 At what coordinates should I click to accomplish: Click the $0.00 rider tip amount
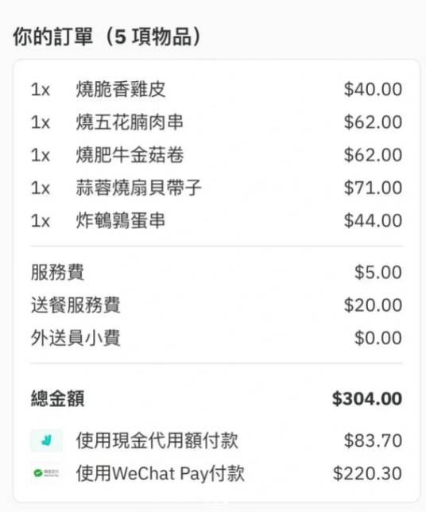point(378,338)
